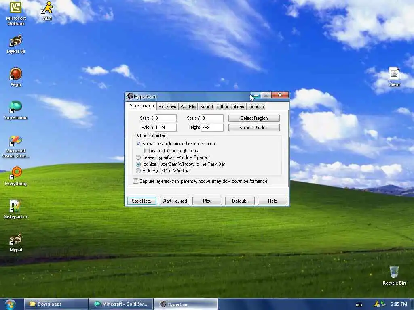
Task: Open the Other Options tab
Action: 231,107
